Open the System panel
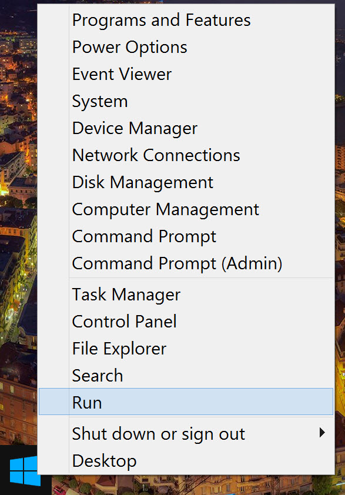The width and height of the screenshot is (345, 495). tap(99, 101)
